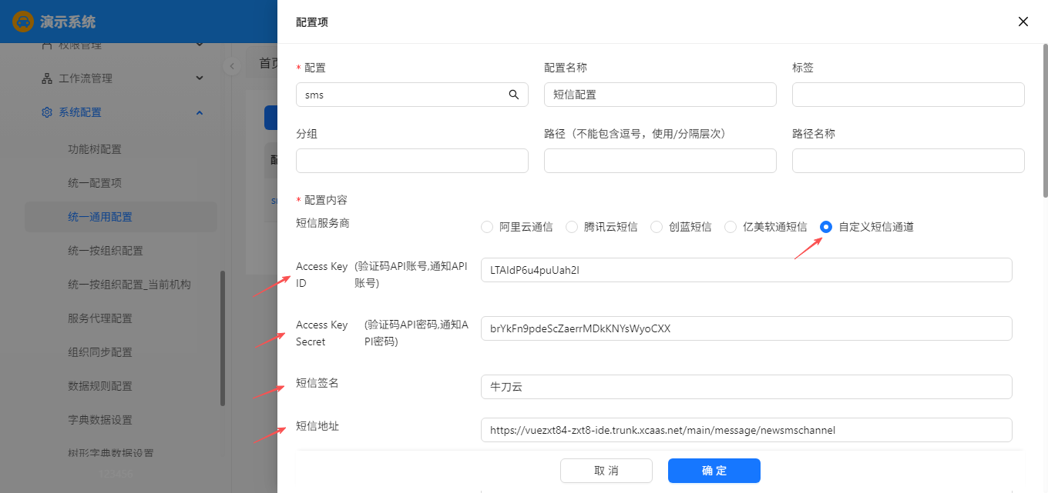The image size is (1048, 493).
Task: Go to 字典数据设置 menu item
Action: pos(100,420)
